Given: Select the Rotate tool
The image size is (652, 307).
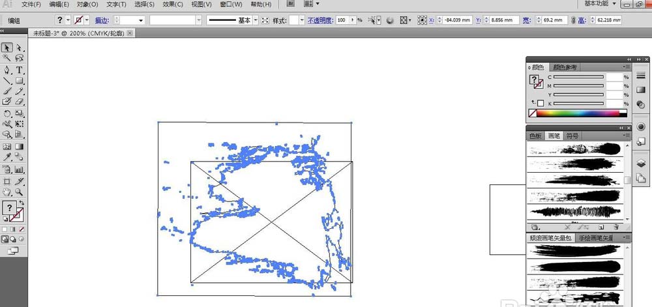Looking at the screenshot, I should (x=7, y=113).
